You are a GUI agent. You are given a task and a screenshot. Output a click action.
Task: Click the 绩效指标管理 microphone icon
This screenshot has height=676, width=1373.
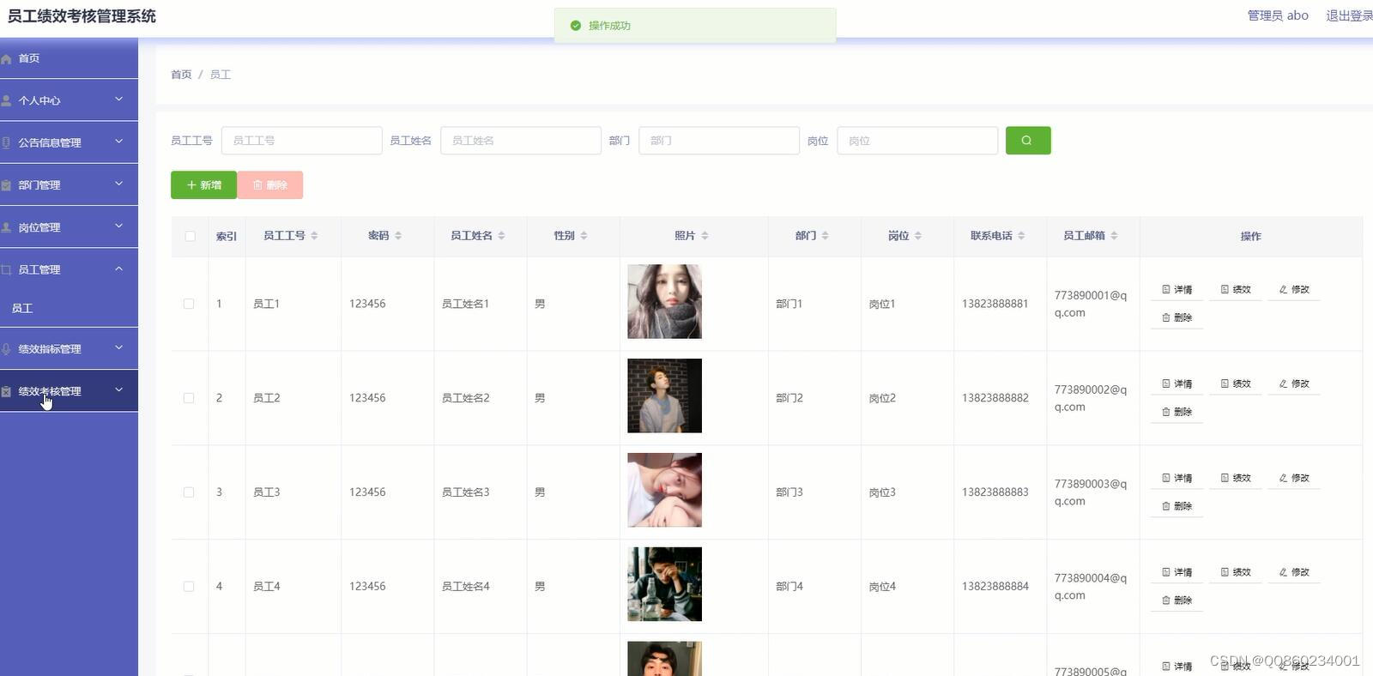(x=6, y=349)
